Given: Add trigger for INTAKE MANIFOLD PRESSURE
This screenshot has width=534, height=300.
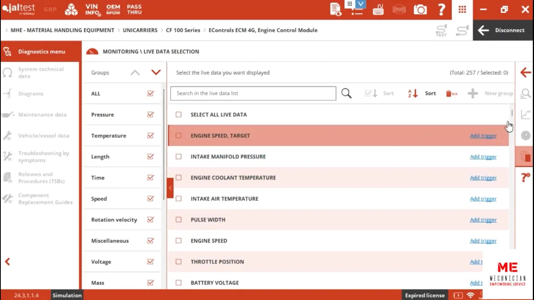Looking at the screenshot, I should (x=483, y=157).
